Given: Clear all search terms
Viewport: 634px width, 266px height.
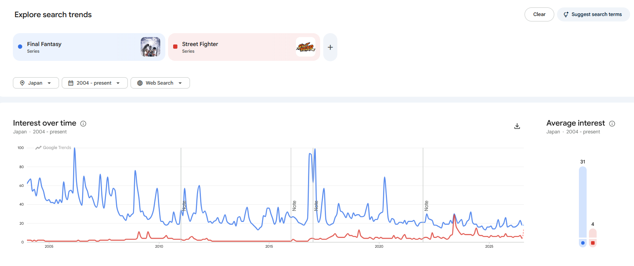Looking at the screenshot, I should click(539, 14).
